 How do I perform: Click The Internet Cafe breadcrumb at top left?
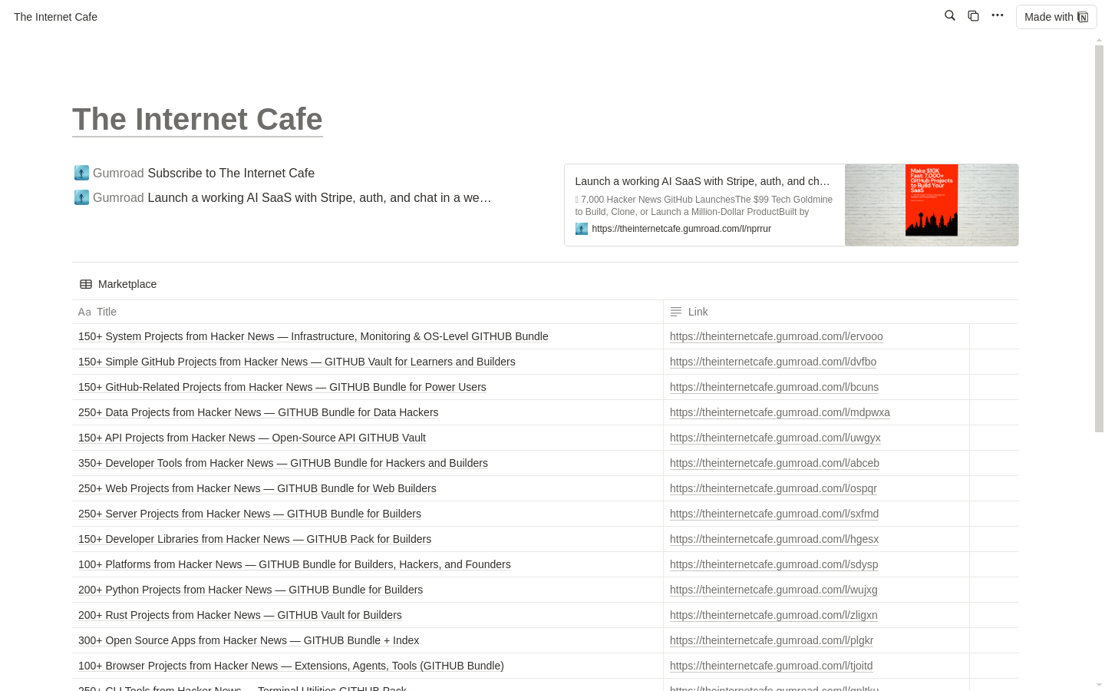click(x=55, y=17)
